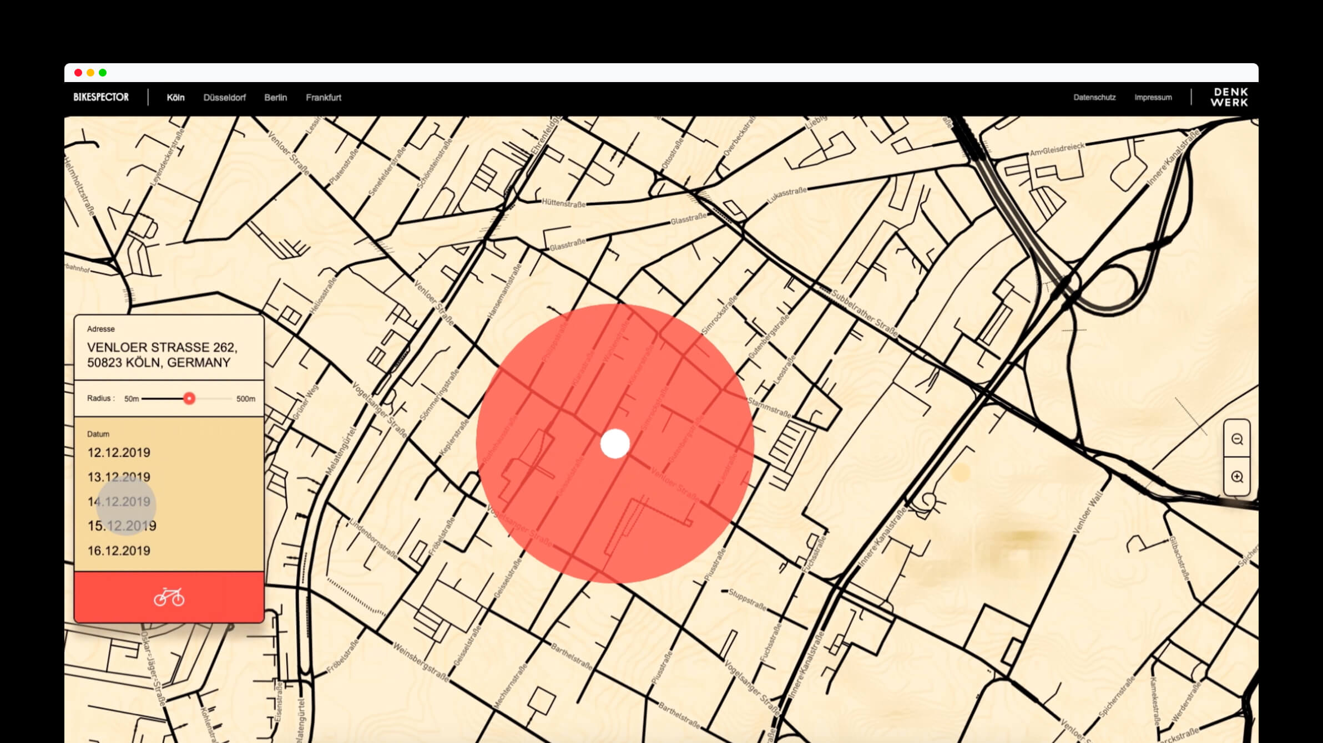Pick date 13.12.2019 in Datum list
The image size is (1323, 743).
click(119, 477)
